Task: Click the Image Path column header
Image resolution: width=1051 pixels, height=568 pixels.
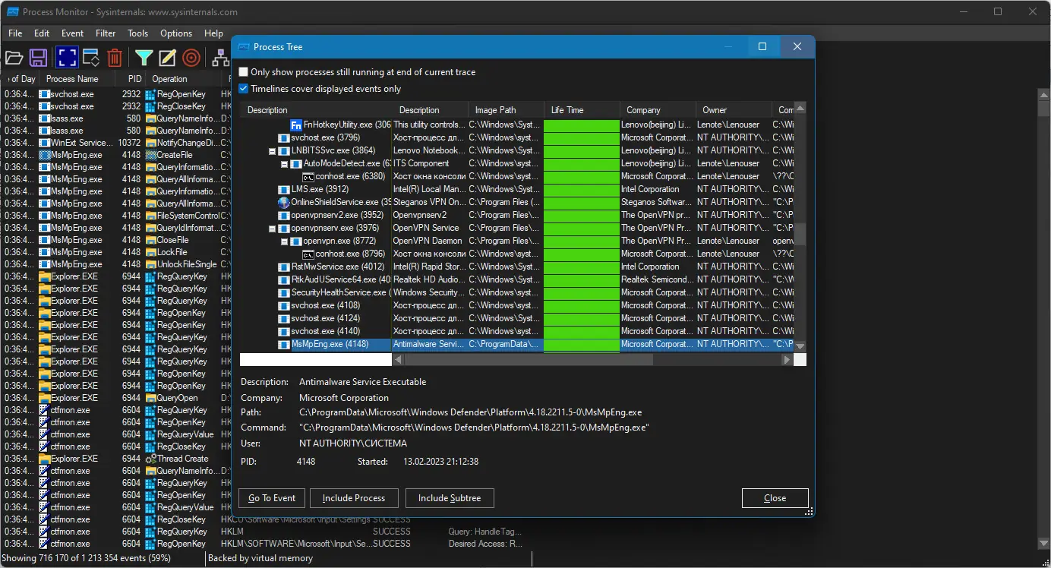Action: click(x=506, y=110)
